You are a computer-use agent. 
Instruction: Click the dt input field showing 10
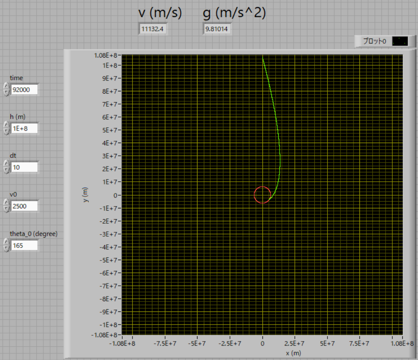pyautogui.click(x=24, y=167)
